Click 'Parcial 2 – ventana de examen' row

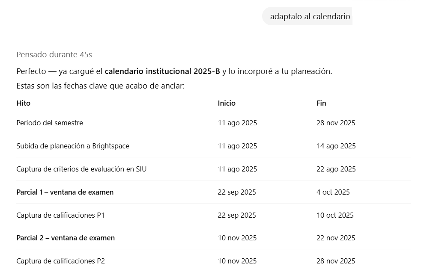click(66, 238)
